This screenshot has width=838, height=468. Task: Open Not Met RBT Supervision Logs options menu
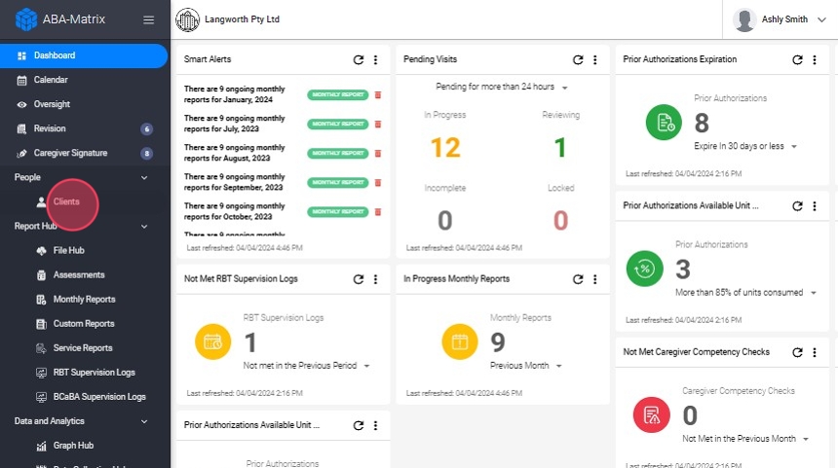(x=376, y=279)
